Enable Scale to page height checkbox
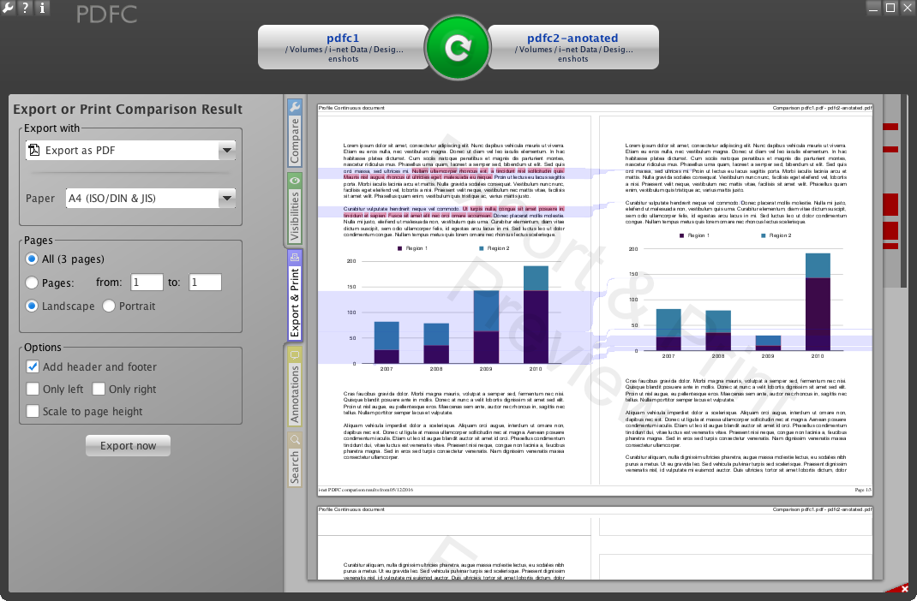Viewport: 917px width, 601px height. pyautogui.click(x=33, y=411)
